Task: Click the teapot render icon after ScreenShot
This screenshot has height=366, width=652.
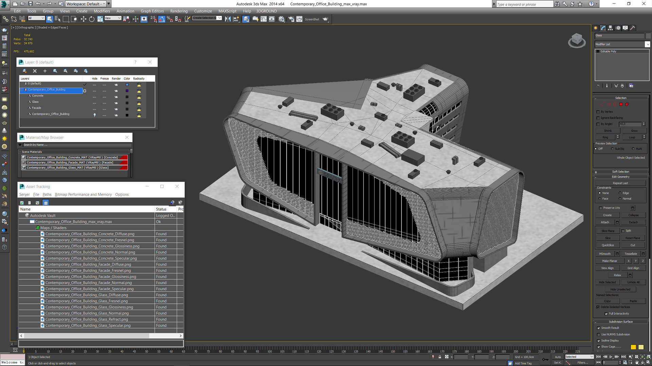Action: point(325,19)
